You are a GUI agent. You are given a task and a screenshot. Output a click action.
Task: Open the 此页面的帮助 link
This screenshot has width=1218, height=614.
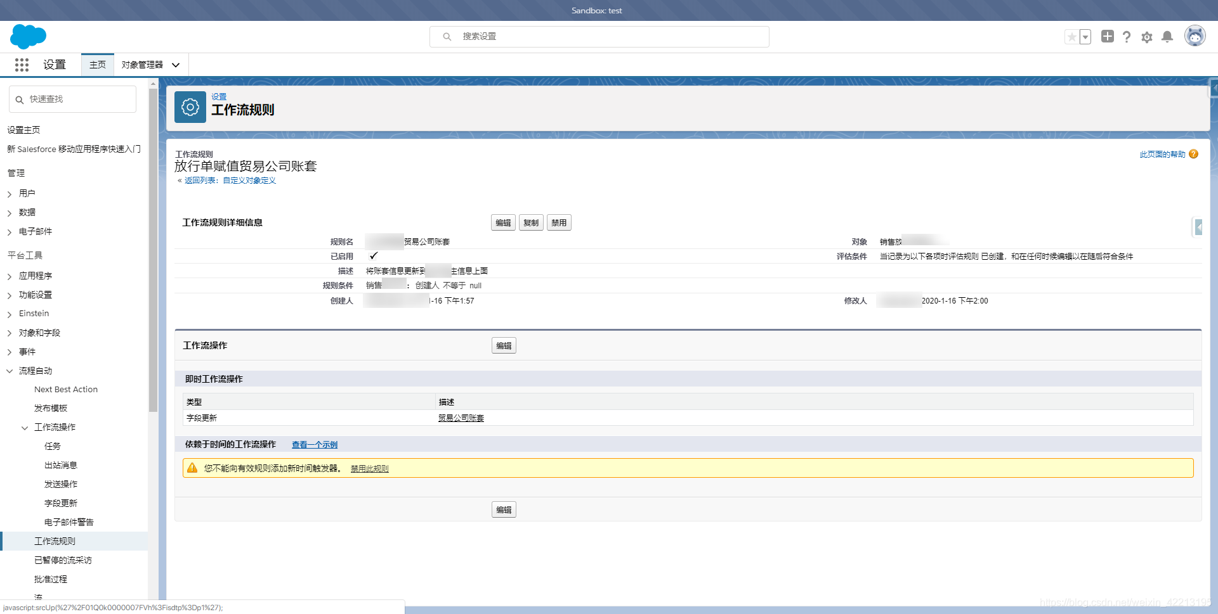click(1162, 154)
